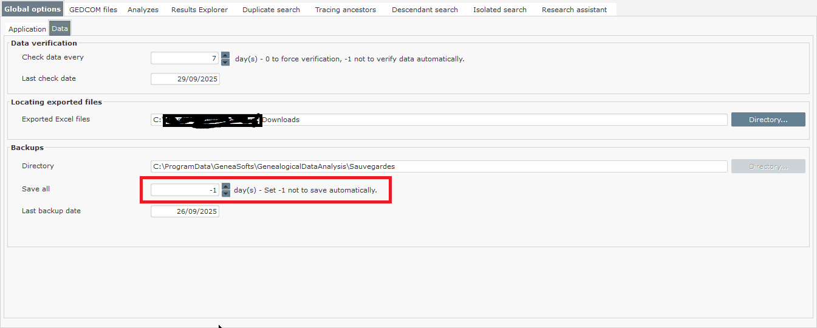Image resolution: width=817 pixels, height=328 pixels.
Task: Switch to the Isolated search tab
Action: [x=499, y=10]
